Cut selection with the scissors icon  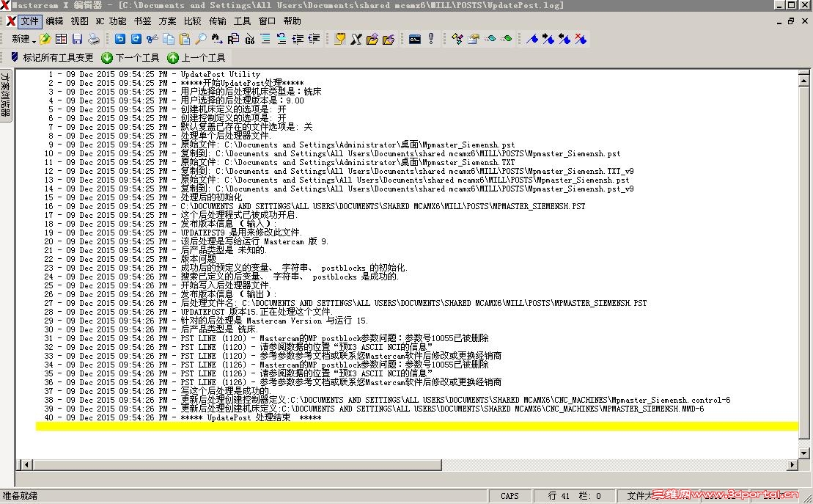pyautogui.click(x=152, y=39)
